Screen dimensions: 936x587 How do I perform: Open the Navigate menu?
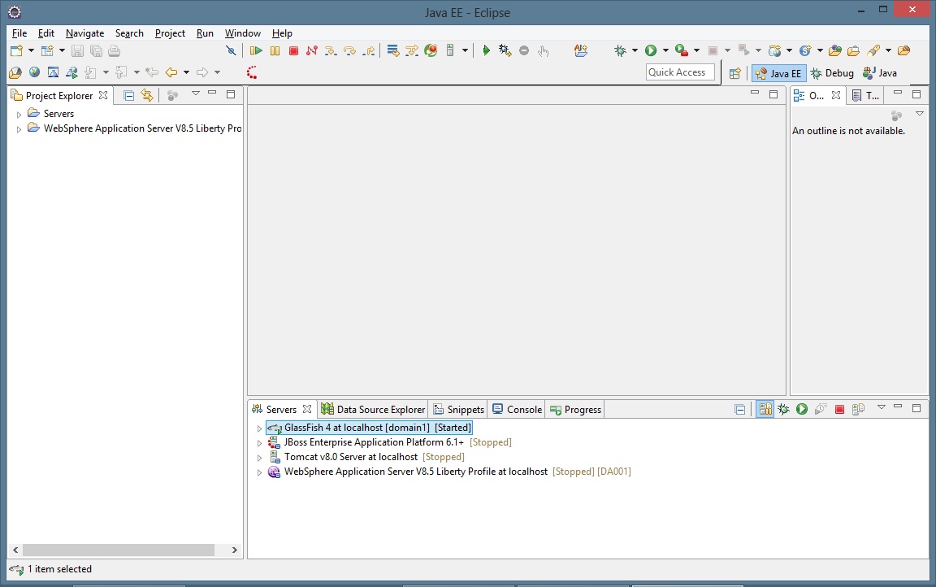84,33
